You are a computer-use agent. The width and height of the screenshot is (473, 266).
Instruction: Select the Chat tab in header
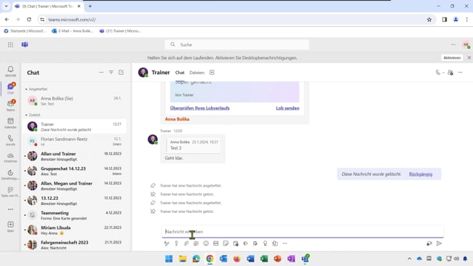pyautogui.click(x=180, y=73)
